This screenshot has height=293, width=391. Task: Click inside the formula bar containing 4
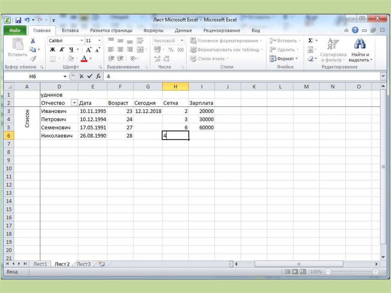point(242,76)
